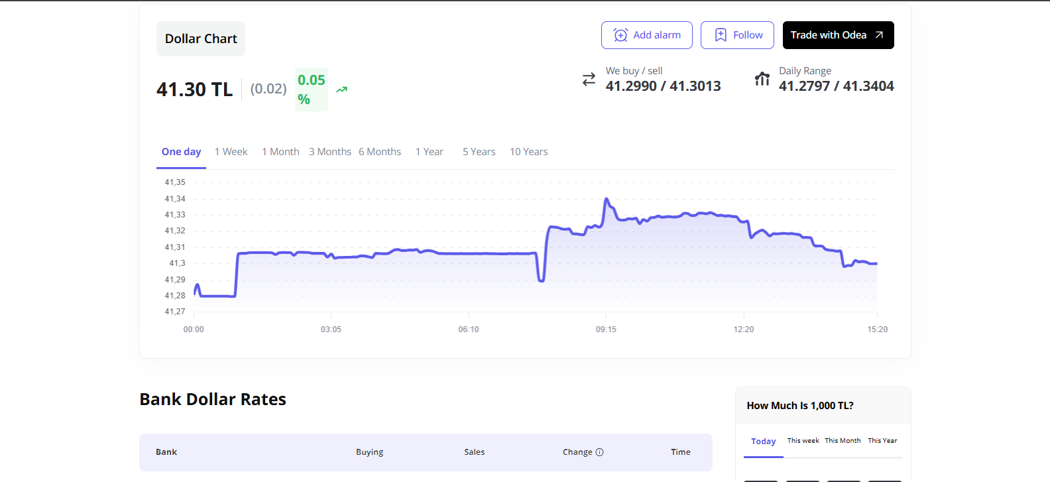Open the 5 Years chart range
Image resolution: width=1050 pixels, height=482 pixels.
479,152
